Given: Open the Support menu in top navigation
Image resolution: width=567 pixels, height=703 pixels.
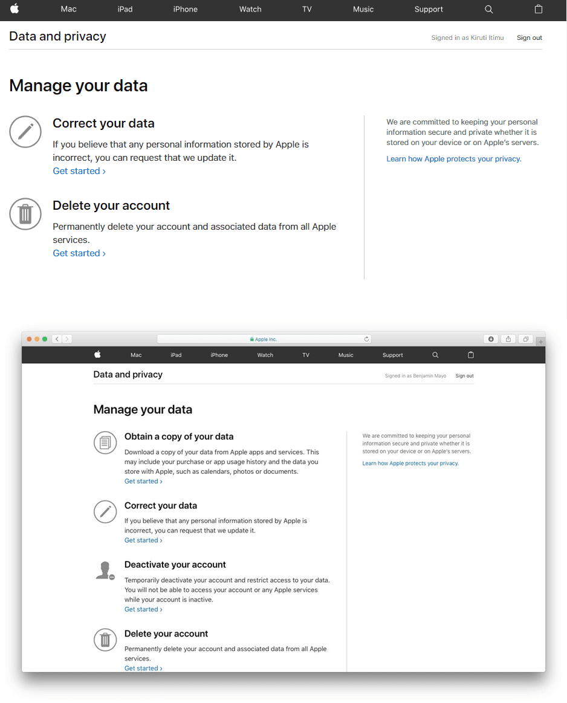Looking at the screenshot, I should point(429,10).
